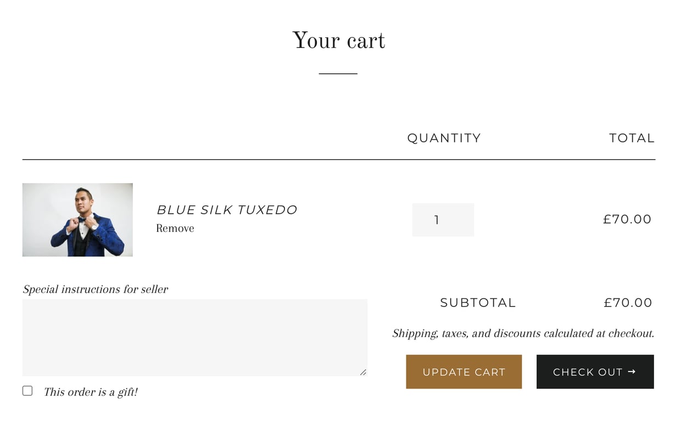Click the QUANTITY column header

pyautogui.click(x=444, y=138)
